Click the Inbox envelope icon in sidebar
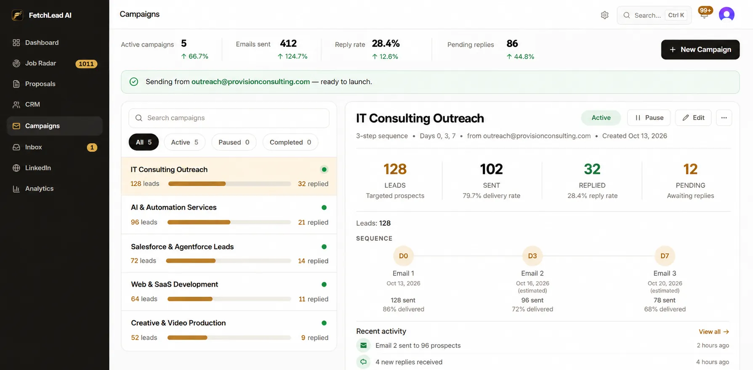Screen dimensions: 753x370 pos(16,147)
